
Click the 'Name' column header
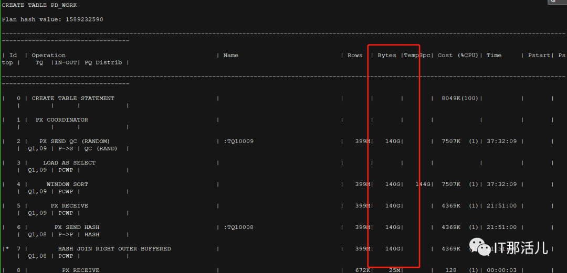coord(230,55)
